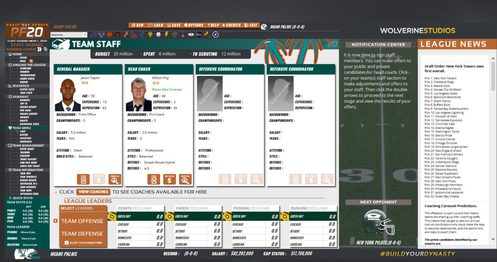Image resolution: width=497 pixels, height=262 pixels.
Task: Click the Advance League double arrows
Action: [40, 49]
